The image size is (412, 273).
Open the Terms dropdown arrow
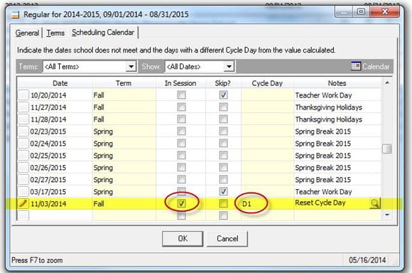(x=131, y=67)
